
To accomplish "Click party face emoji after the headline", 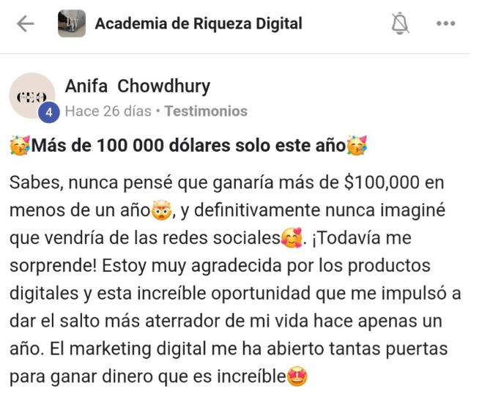I will point(357,145).
